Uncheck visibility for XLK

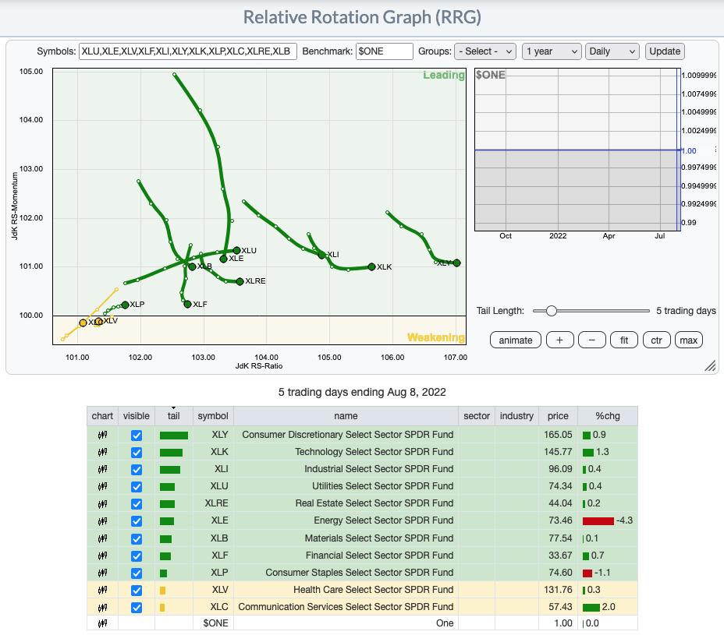137,453
